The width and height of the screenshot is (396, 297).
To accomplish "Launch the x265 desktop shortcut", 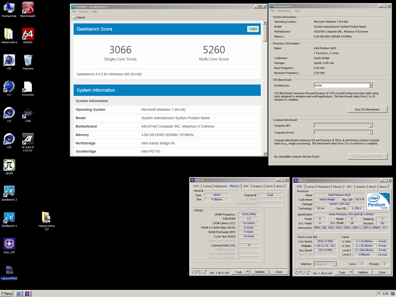I will [28, 114].
